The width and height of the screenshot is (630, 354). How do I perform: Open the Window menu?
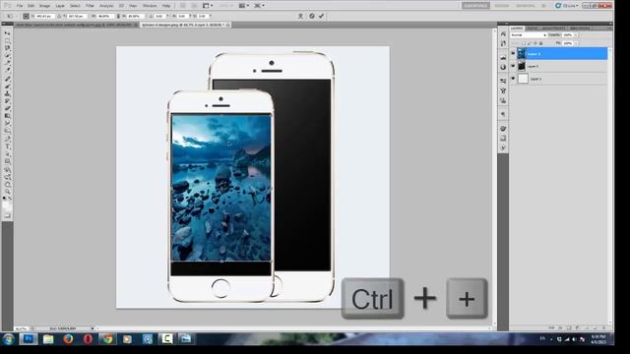click(x=150, y=6)
